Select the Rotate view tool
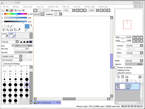The image size is (145, 109). [11, 30]
